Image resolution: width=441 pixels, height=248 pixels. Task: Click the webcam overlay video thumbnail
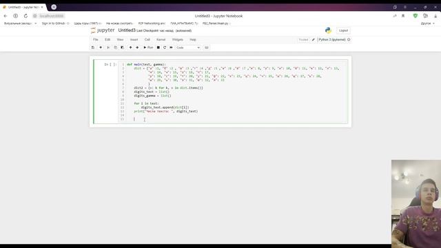416,204
